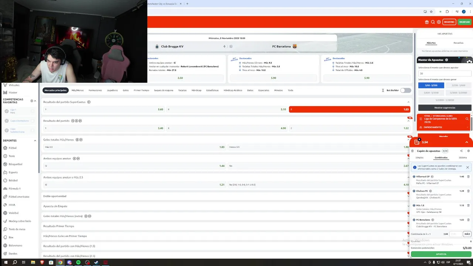Select the Básquetbol sport icon
The image size is (473, 266).
pyautogui.click(x=5, y=164)
